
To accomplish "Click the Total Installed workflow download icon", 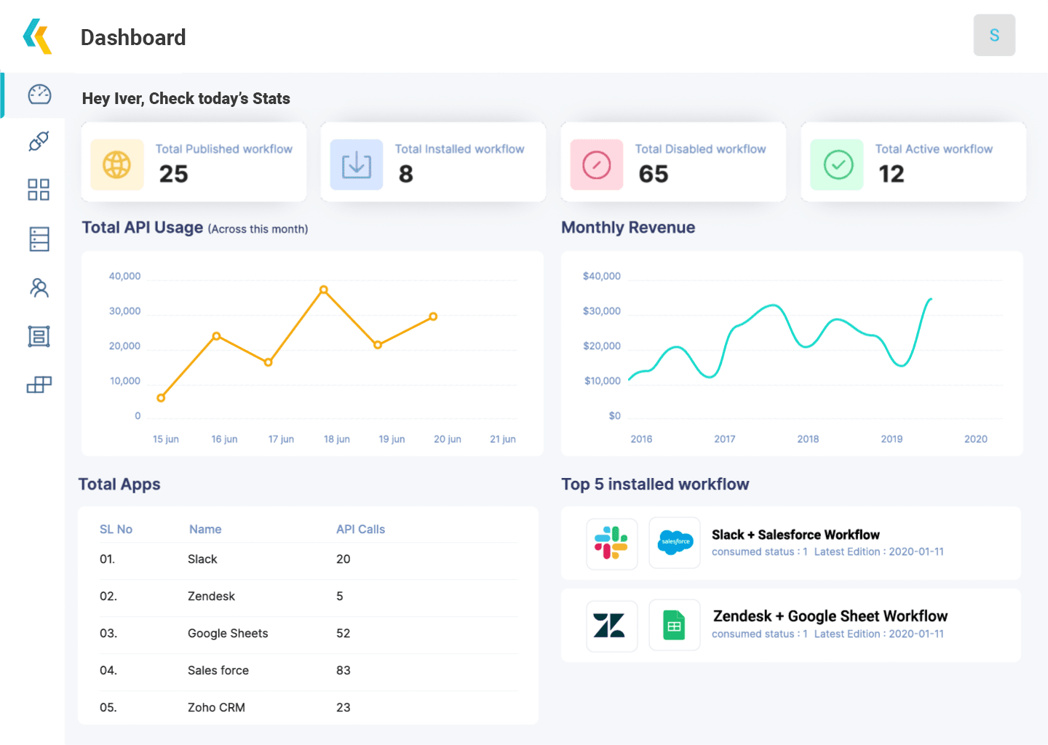I will (x=357, y=165).
